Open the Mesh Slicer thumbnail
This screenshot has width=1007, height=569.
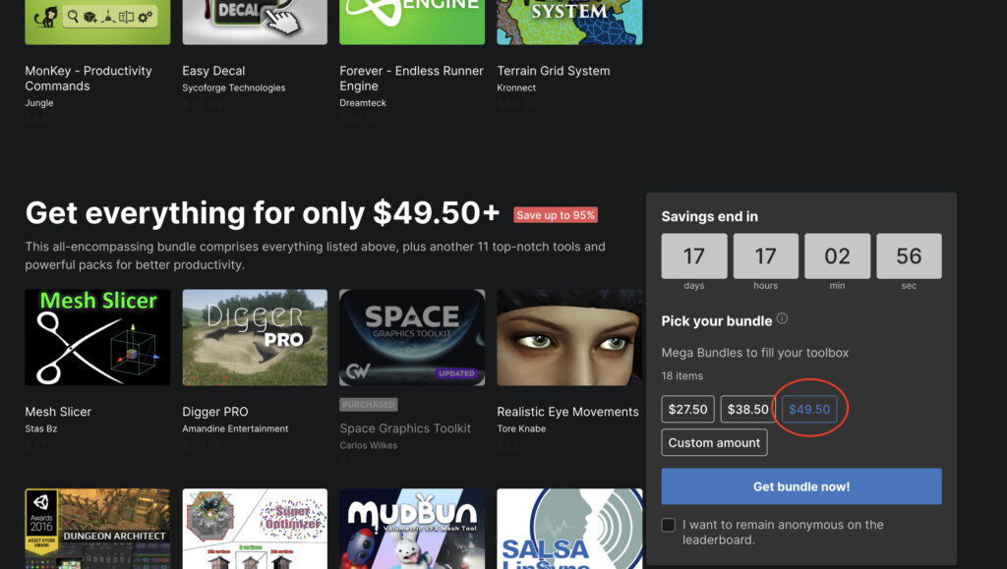97,337
